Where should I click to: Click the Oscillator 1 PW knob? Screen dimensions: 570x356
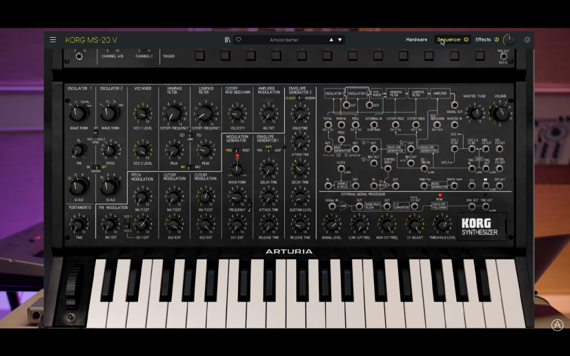coord(78,150)
